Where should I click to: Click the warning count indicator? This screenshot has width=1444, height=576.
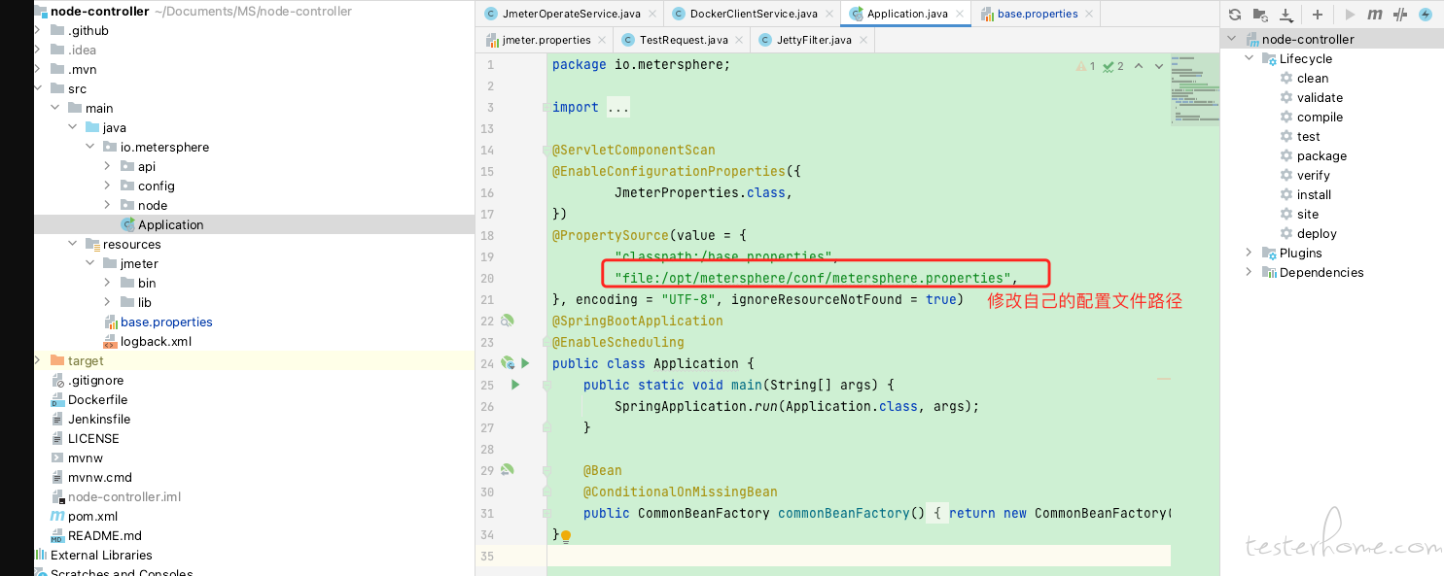[x=1086, y=66]
